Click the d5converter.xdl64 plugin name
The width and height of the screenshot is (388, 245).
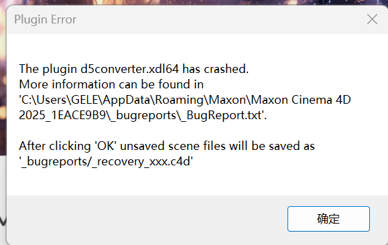pyautogui.click(x=129, y=69)
